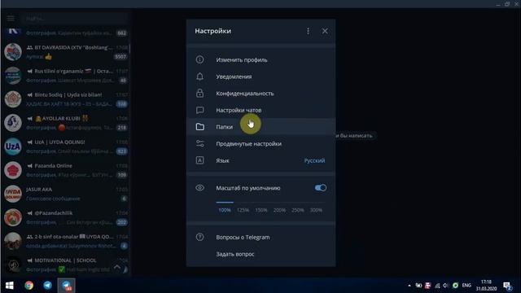
Task: Toggle Масштаб по умолчанию switch
Action: 320,188
